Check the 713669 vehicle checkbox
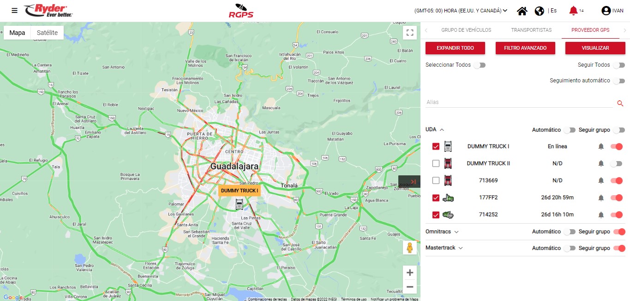The height and width of the screenshot is (301, 630). (436, 180)
